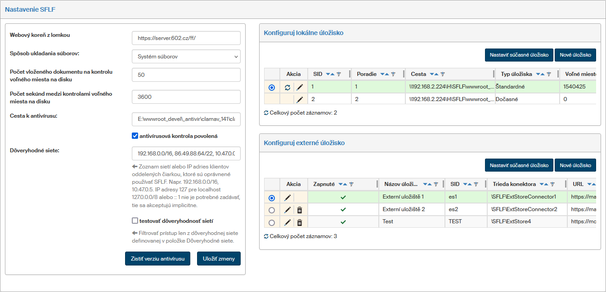Open Spôsob ukladania súborov dropdown
Viewport: 606px width, 292px height.
point(186,57)
